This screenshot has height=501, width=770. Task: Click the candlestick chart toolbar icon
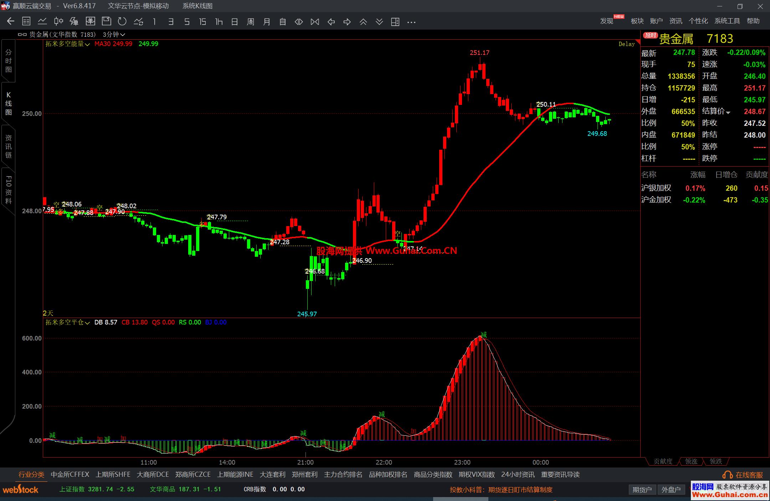click(58, 21)
